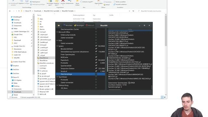Go up one folder with the up arrow

coord(19,11)
